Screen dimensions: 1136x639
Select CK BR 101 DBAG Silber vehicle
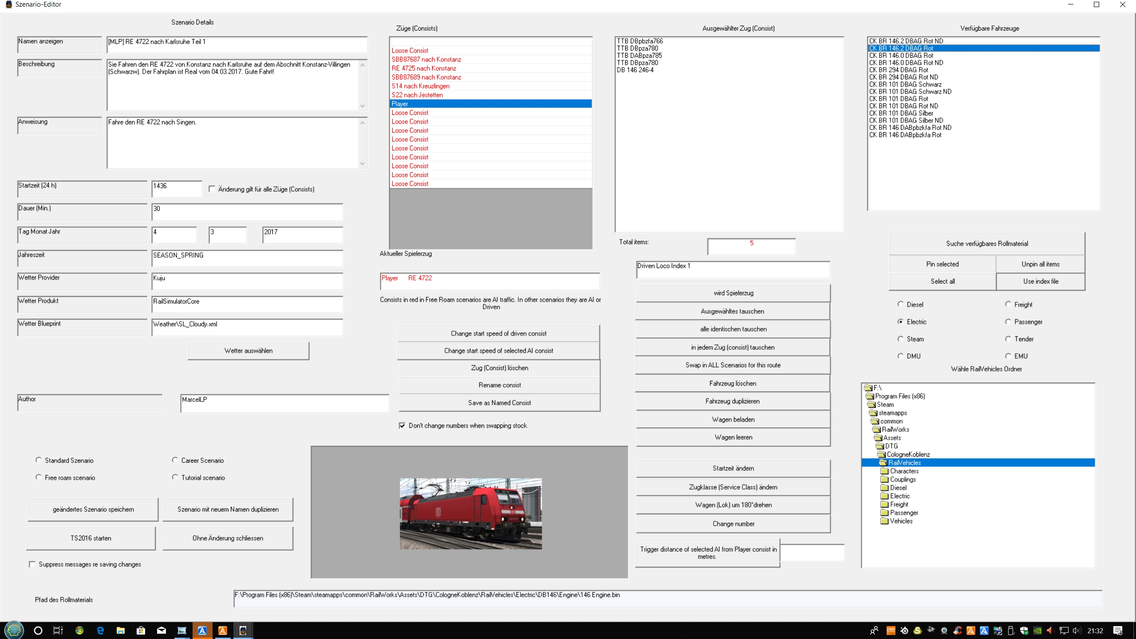point(901,113)
